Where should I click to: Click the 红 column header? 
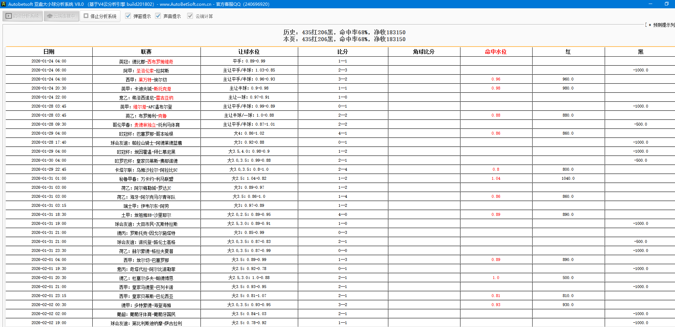point(568,52)
